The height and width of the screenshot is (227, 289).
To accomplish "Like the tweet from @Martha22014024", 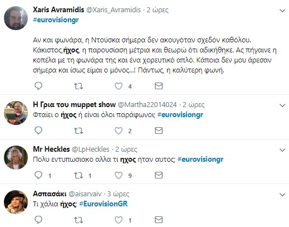I will click(x=119, y=131).
